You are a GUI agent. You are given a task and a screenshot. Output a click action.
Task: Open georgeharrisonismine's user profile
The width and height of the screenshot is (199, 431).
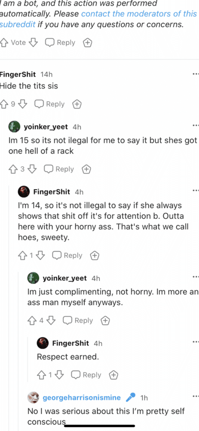[82, 397]
